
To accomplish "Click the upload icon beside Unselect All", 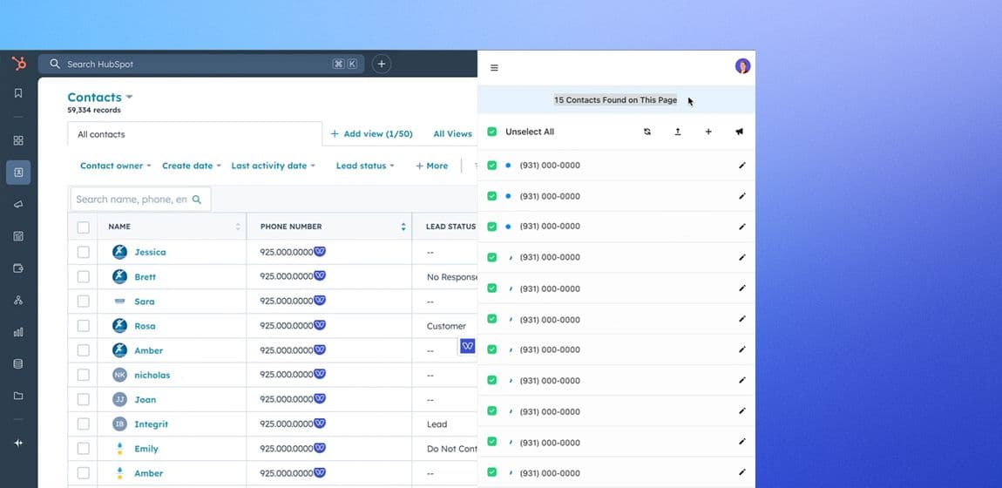I will tap(678, 132).
